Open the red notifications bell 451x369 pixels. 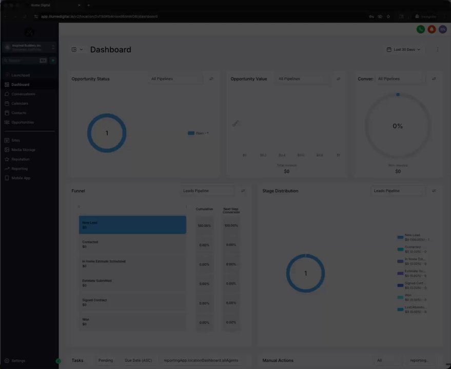click(x=432, y=29)
